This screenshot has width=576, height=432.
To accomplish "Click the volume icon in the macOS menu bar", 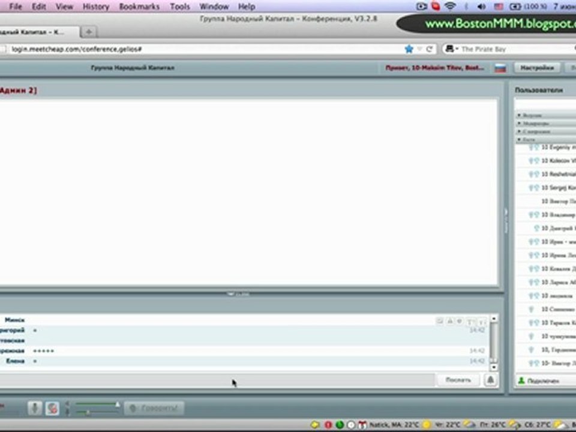I will 482,6.
